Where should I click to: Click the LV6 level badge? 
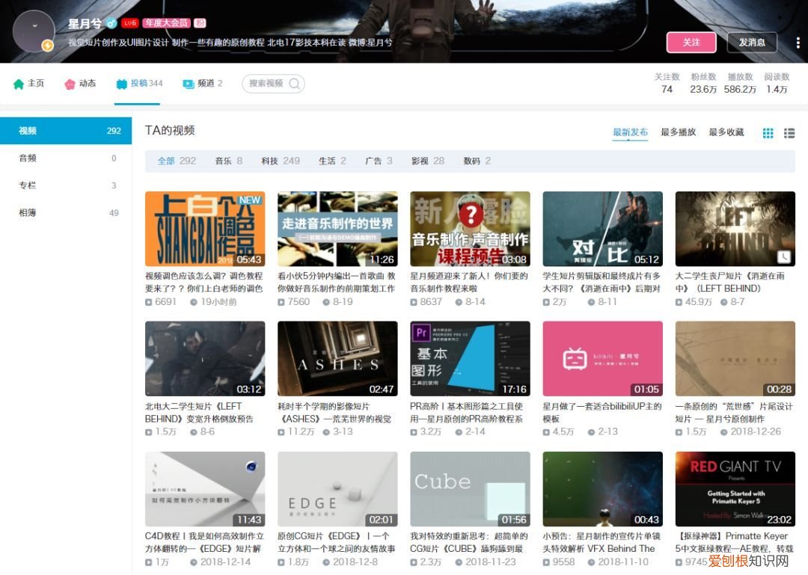point(129,23)
